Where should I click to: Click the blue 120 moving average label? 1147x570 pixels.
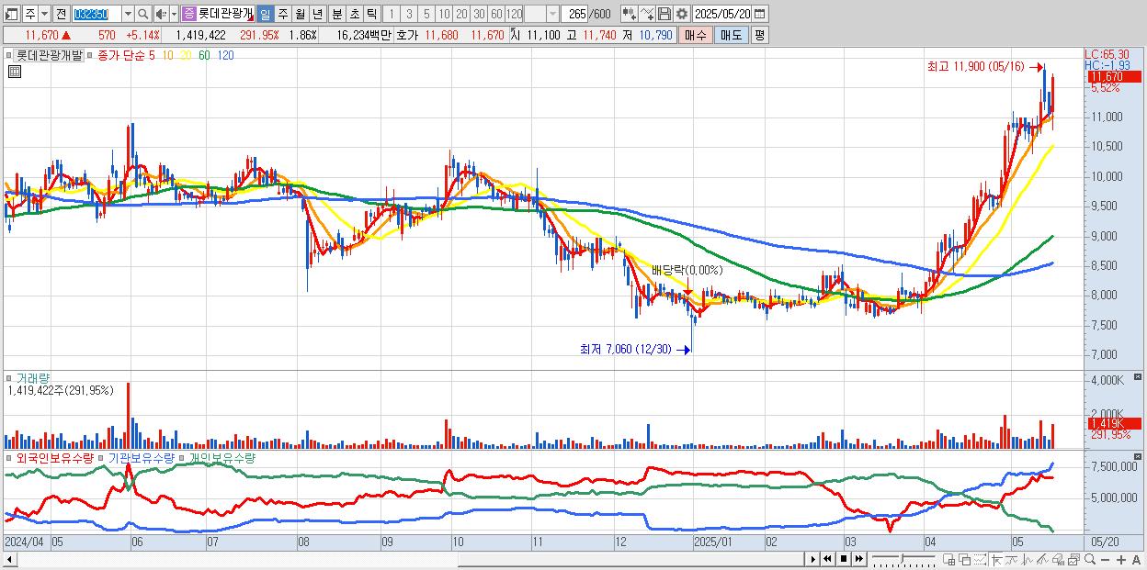point(225,55)
